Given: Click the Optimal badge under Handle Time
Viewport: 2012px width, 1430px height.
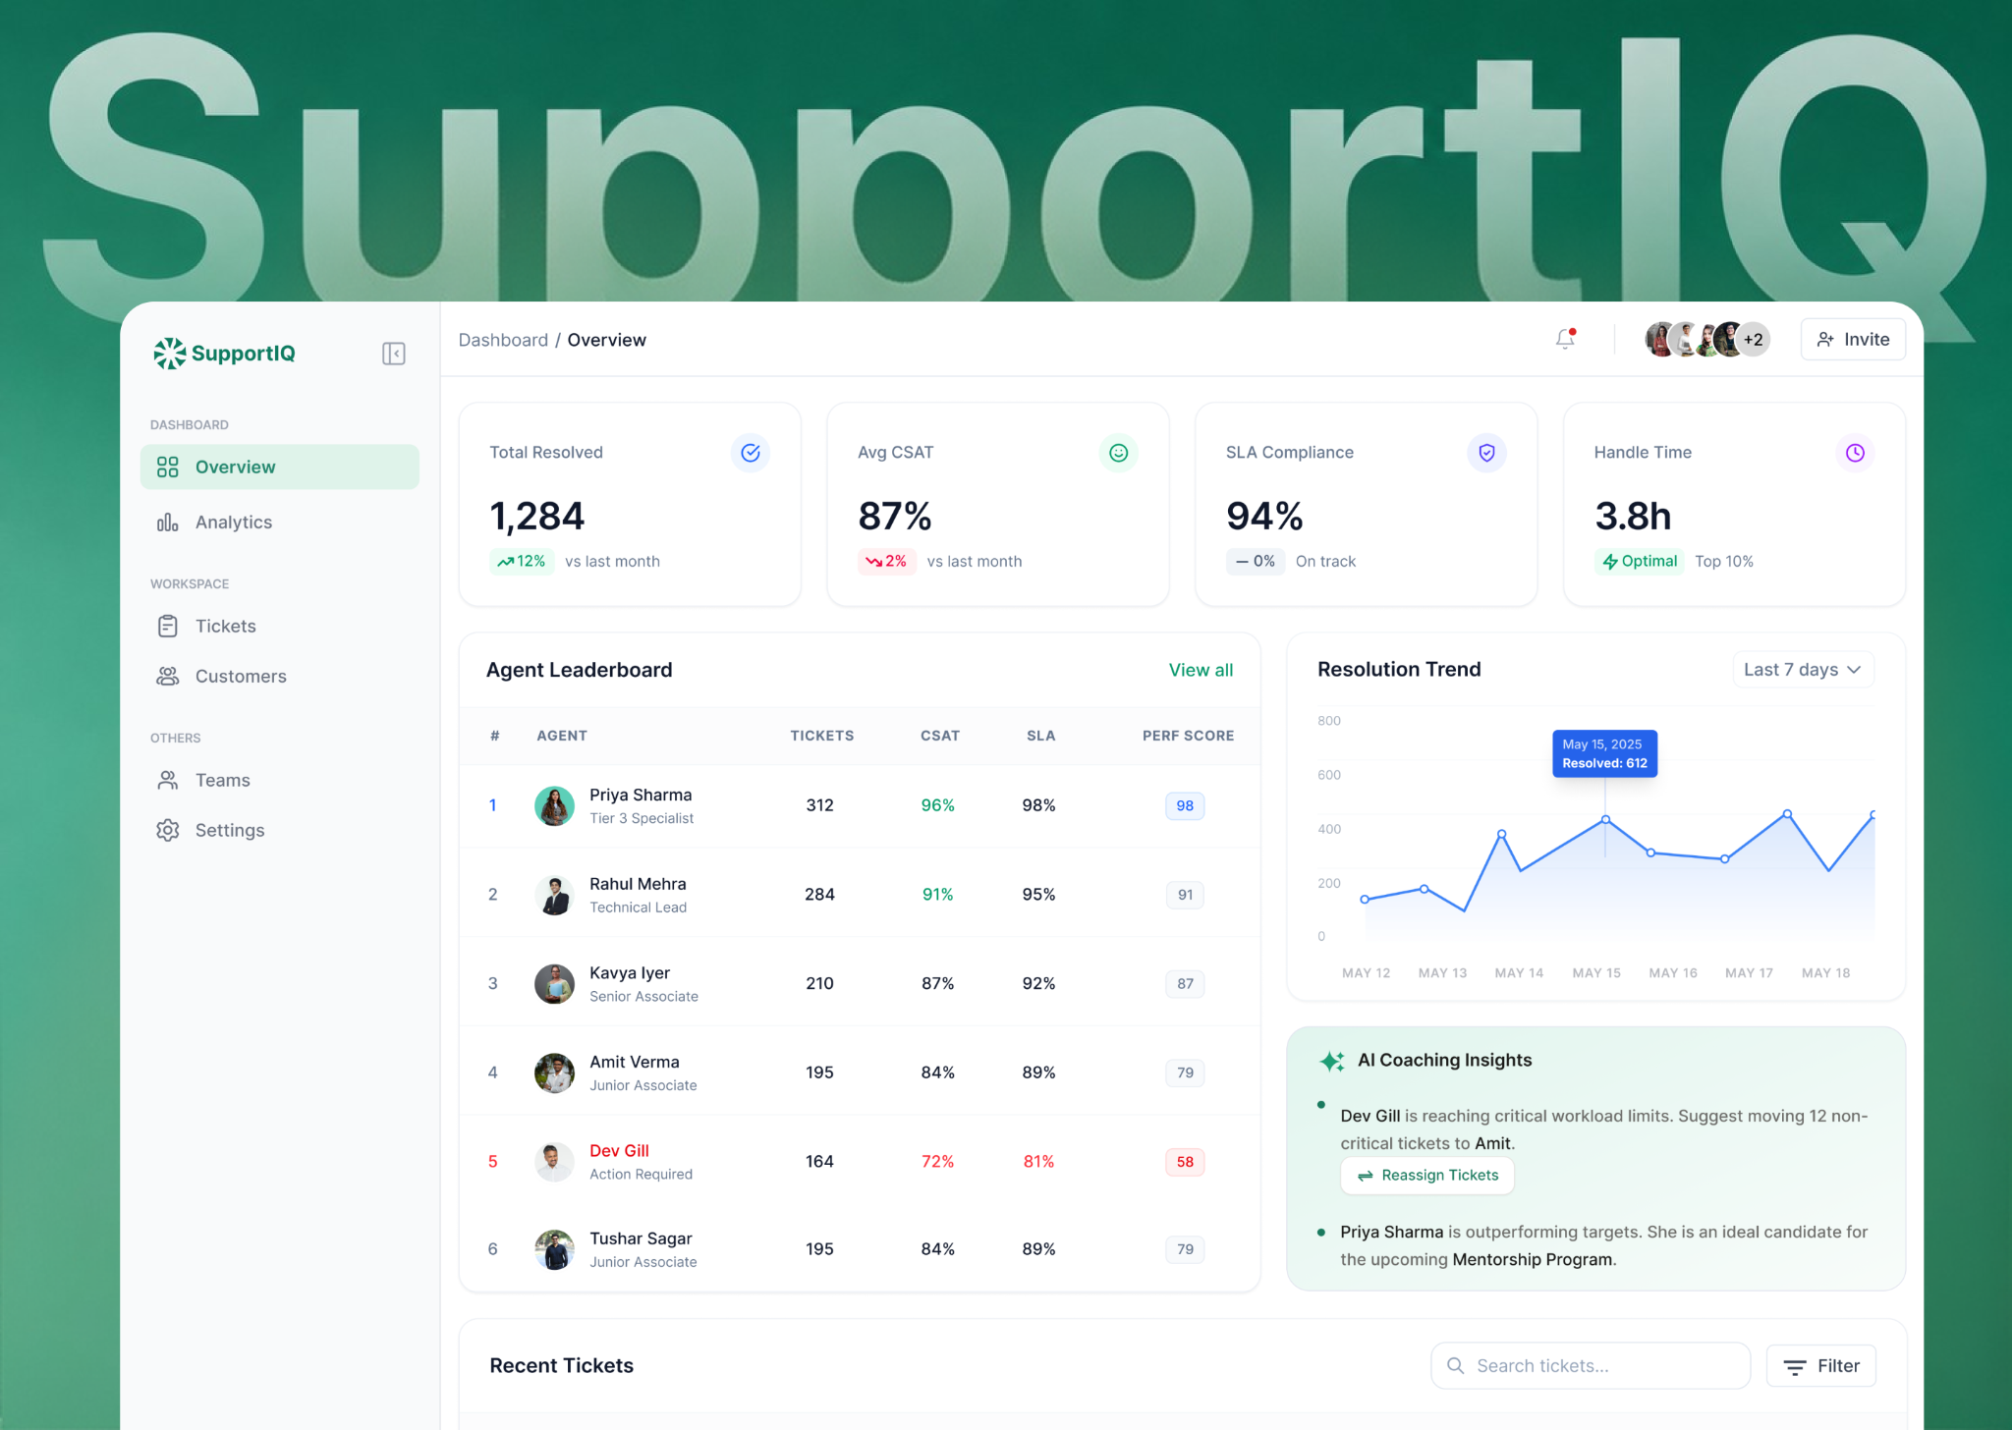Looking at the screenshot, I should 1640,561.
